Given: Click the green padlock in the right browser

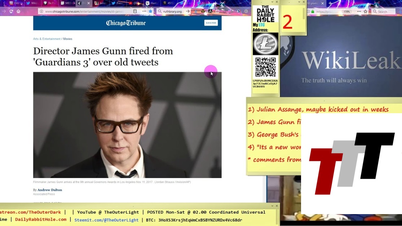Looking at the screenshot, I should click(313, 12).
